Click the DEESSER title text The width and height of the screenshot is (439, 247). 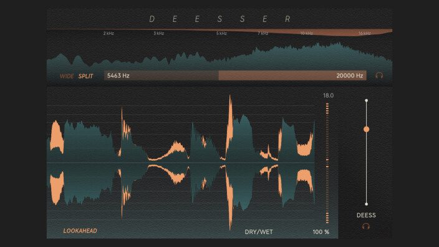tap(219, 19)
